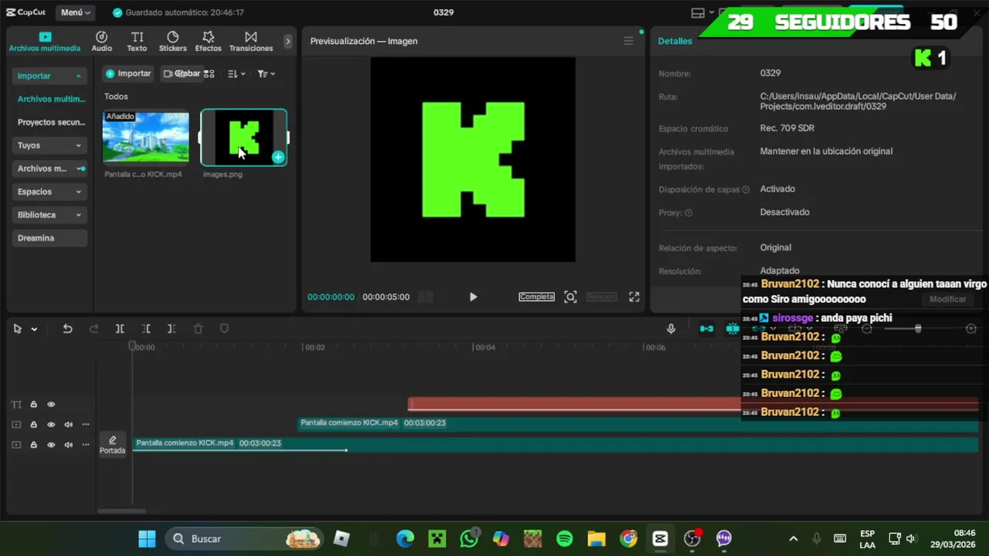Open the Windows Start menu
The width and height of the screenshot is (989, 556).
coord(147,538)
